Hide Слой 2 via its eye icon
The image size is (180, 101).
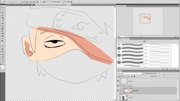[118, 91]
